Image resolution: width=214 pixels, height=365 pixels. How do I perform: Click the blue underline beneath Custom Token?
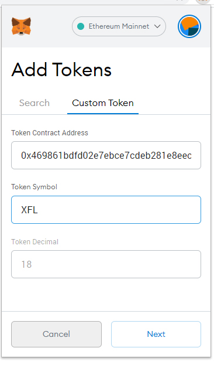point(103,114)
